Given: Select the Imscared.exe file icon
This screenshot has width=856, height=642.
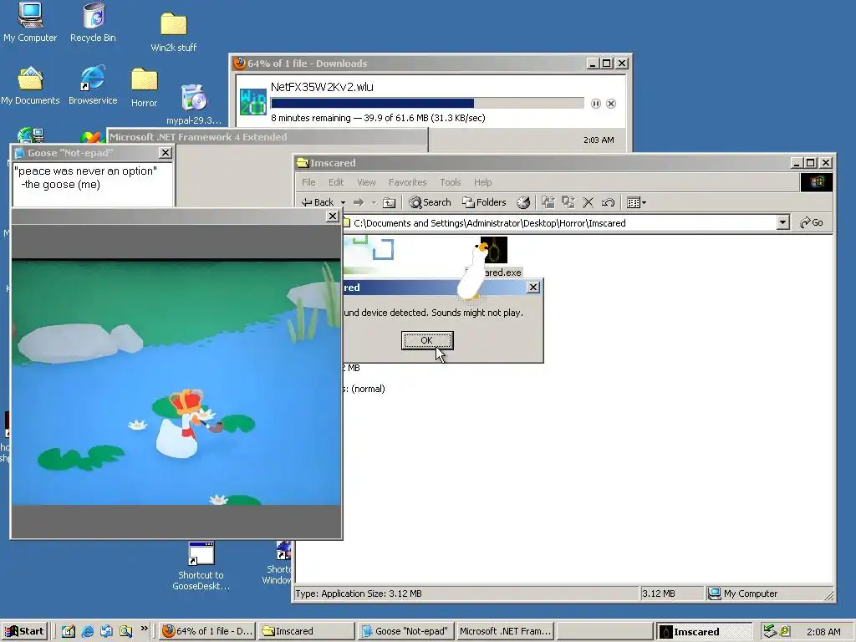Looking at the screenshot, I should [x=494, y=257].
